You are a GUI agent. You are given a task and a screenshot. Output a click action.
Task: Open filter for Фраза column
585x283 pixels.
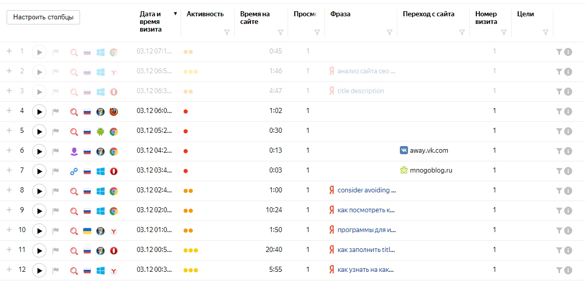coord(390,33)
